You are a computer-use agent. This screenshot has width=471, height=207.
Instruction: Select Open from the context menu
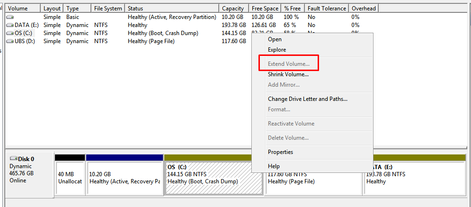(x=275, y=39)
